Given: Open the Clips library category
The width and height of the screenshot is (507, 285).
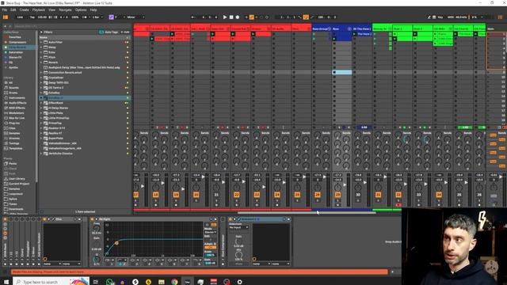Looking at the screenshot, I should tap(13, 128).
